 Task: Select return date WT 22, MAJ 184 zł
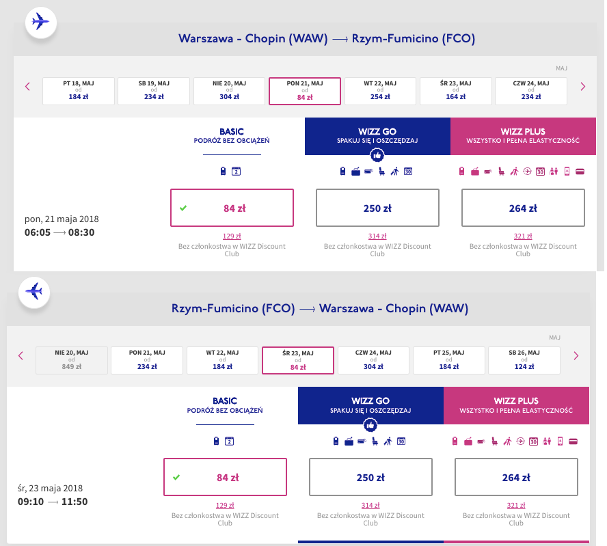[223, 360]
